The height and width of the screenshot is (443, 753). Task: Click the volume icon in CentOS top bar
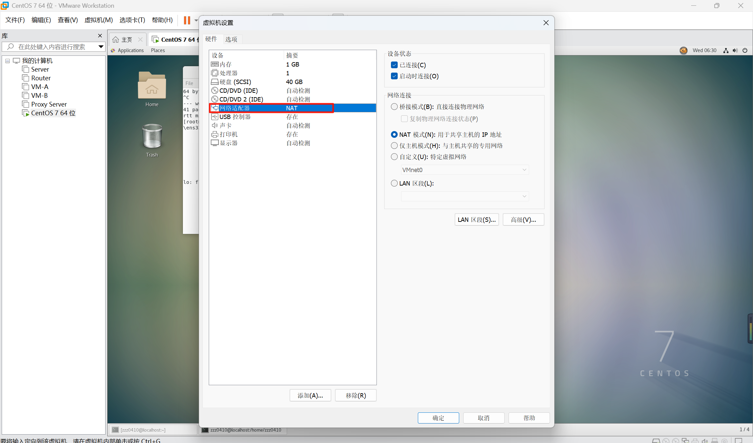(735, 50)
